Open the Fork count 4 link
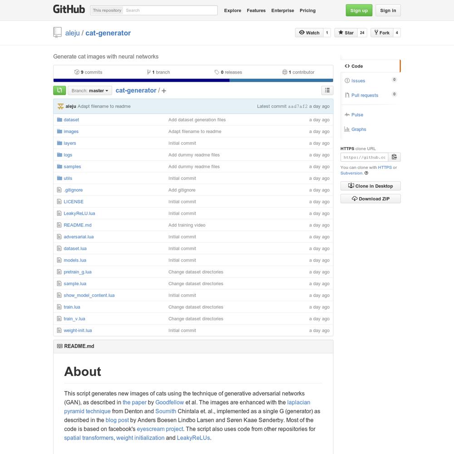454x454 pixels. (397, 33)
